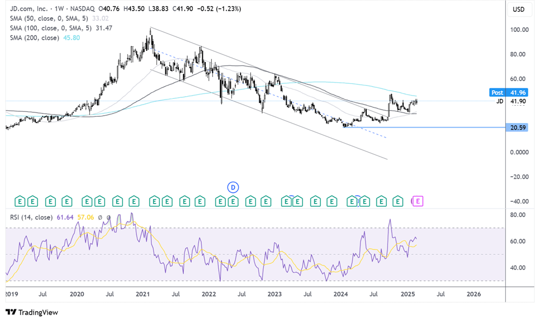This screenshot has width=540, height=322.
Task: Click the JD 41.90 last price label
Action: pyautogui.click(x=511, y=101)
